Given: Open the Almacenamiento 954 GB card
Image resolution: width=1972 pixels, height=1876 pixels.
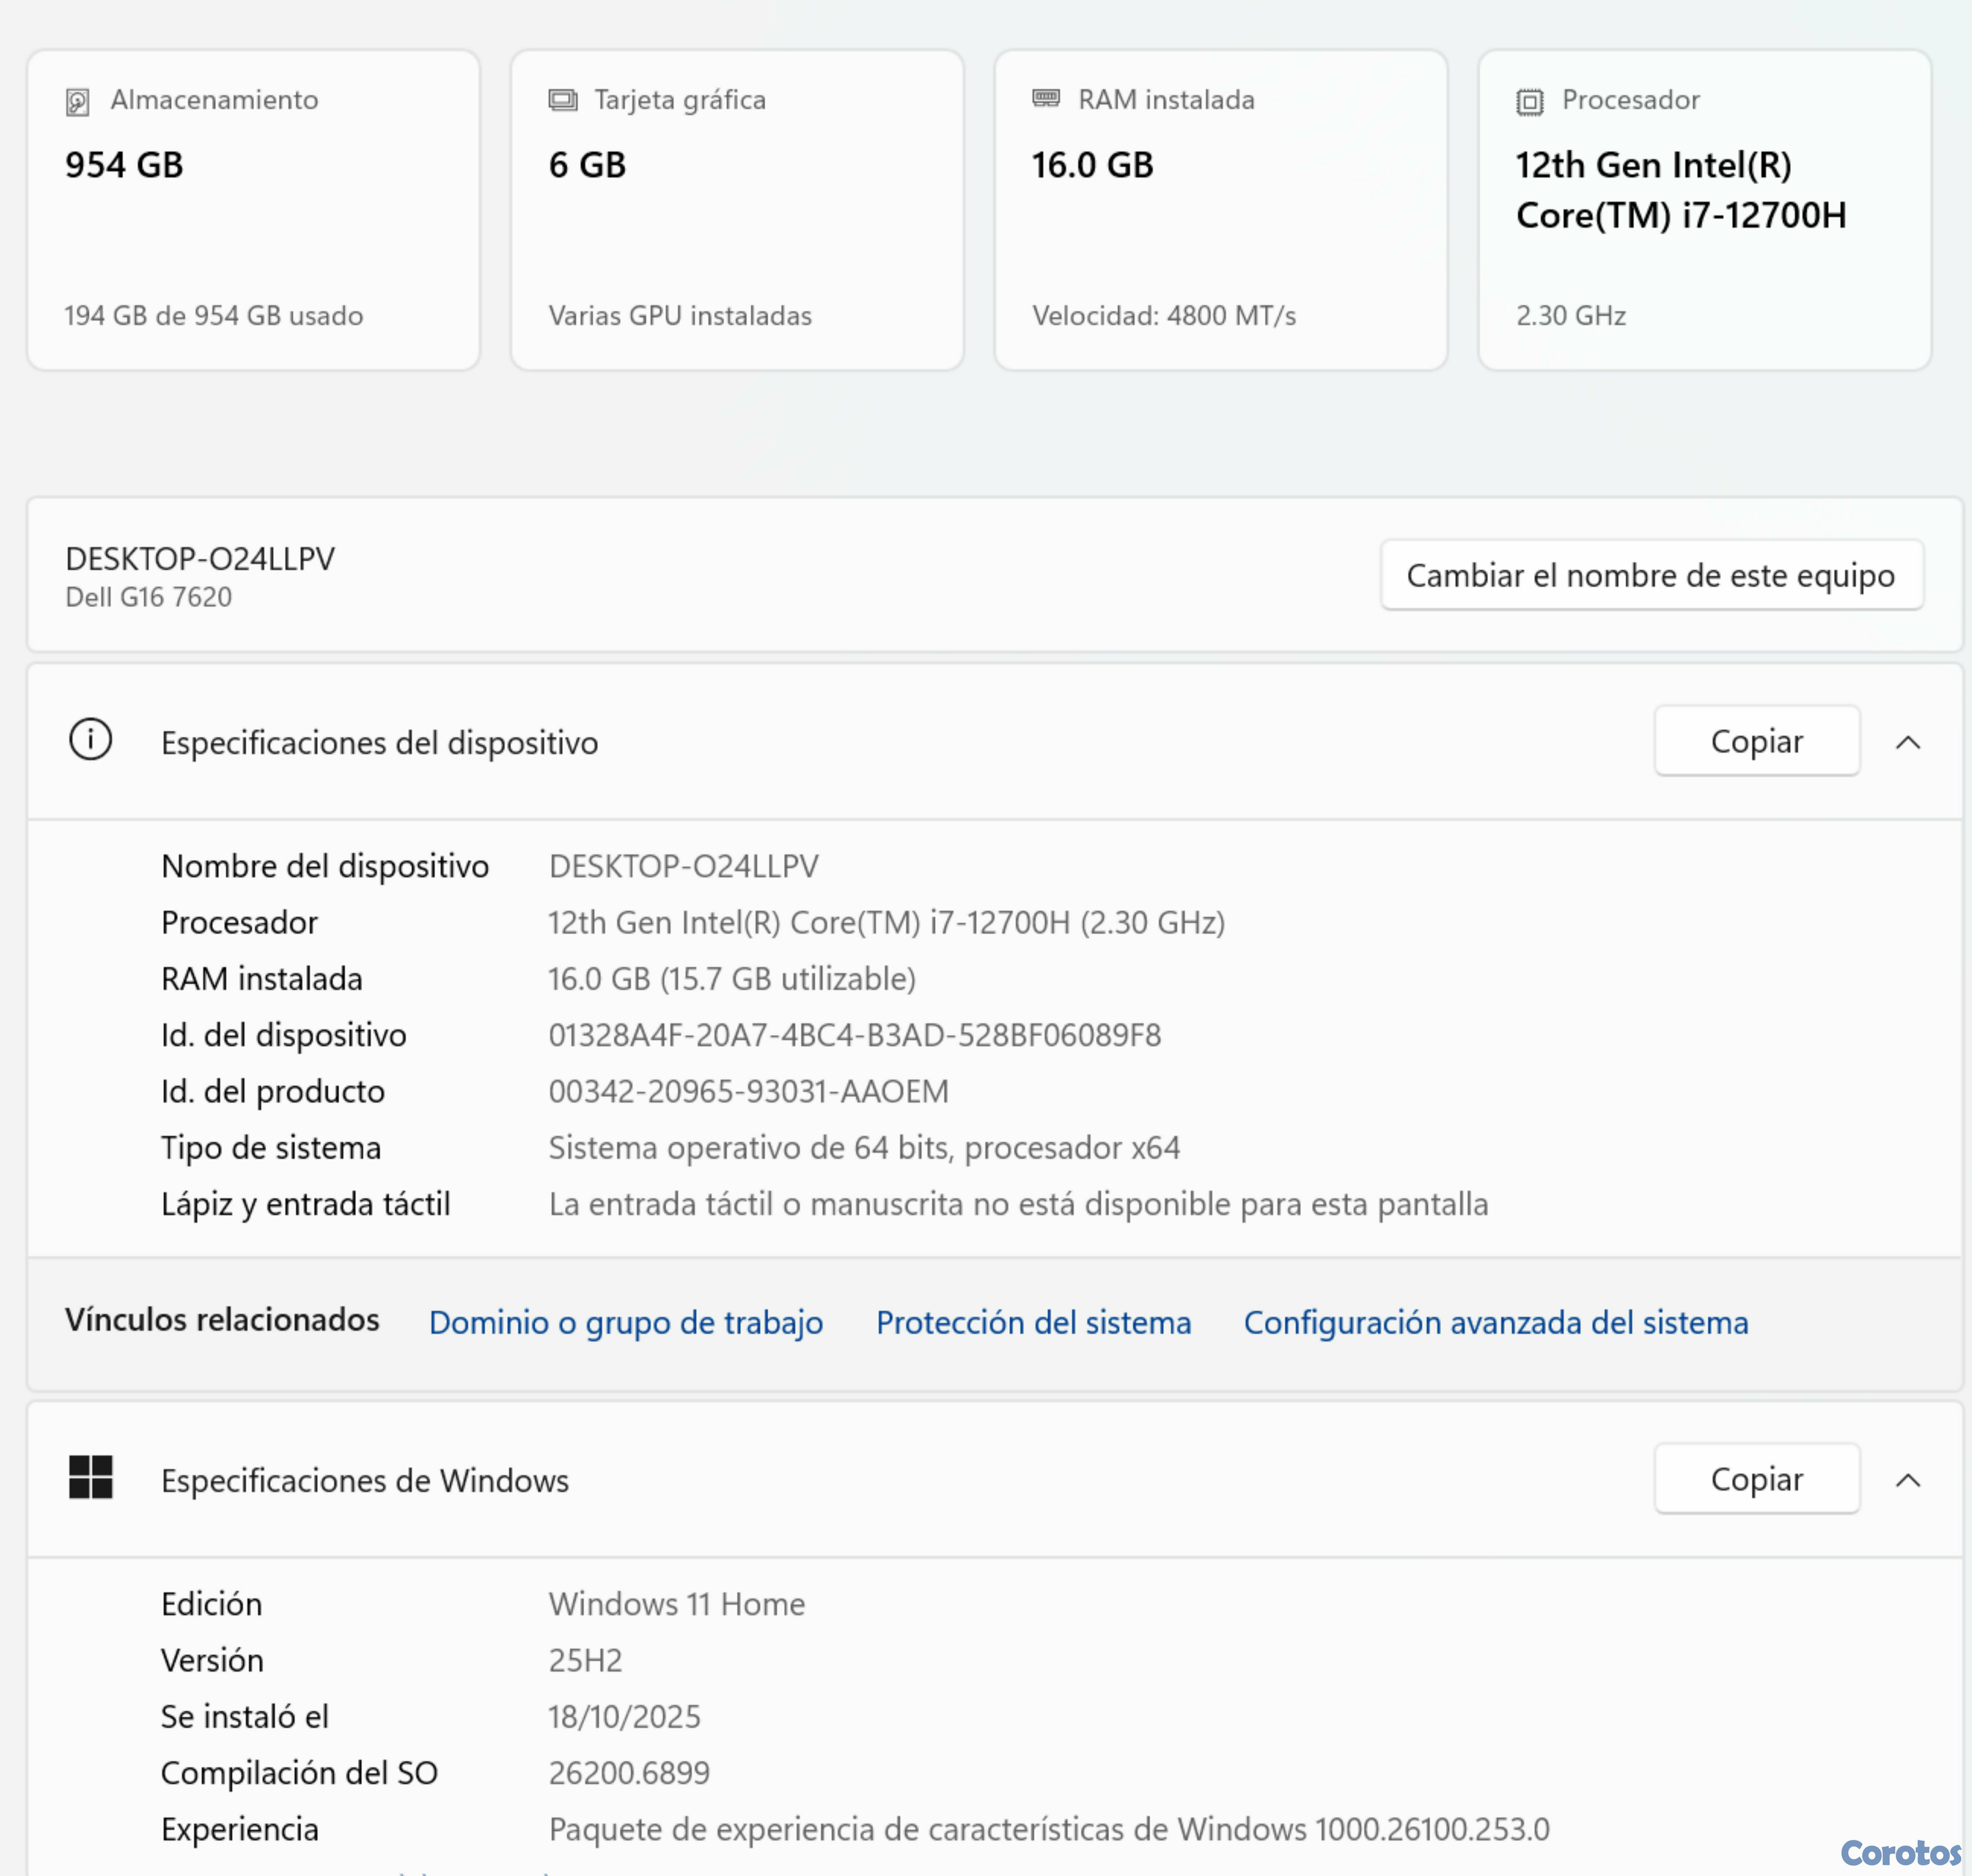Looking at the screenshot, I should (253, 210).
